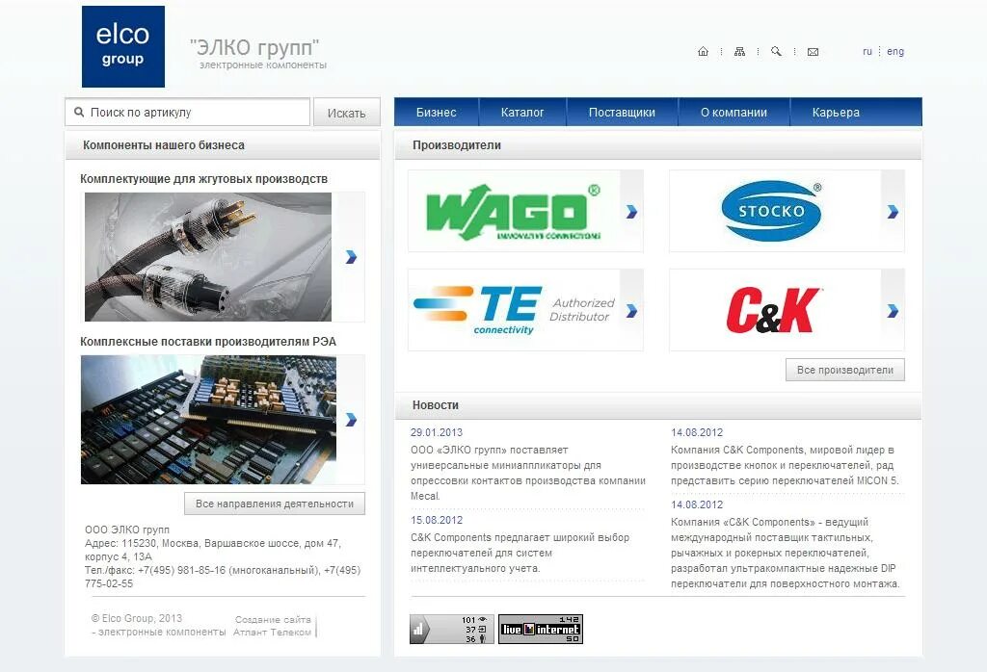Click the Все направления деятельности button
This screenshot has width=987, height=672.
point(275,504)
